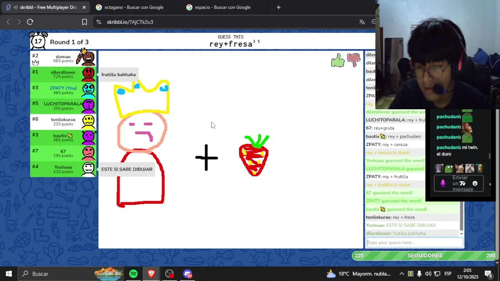Click the SEGUIDORES progress bar
Screen dimensions: 500x281
[x=425, y=256]
